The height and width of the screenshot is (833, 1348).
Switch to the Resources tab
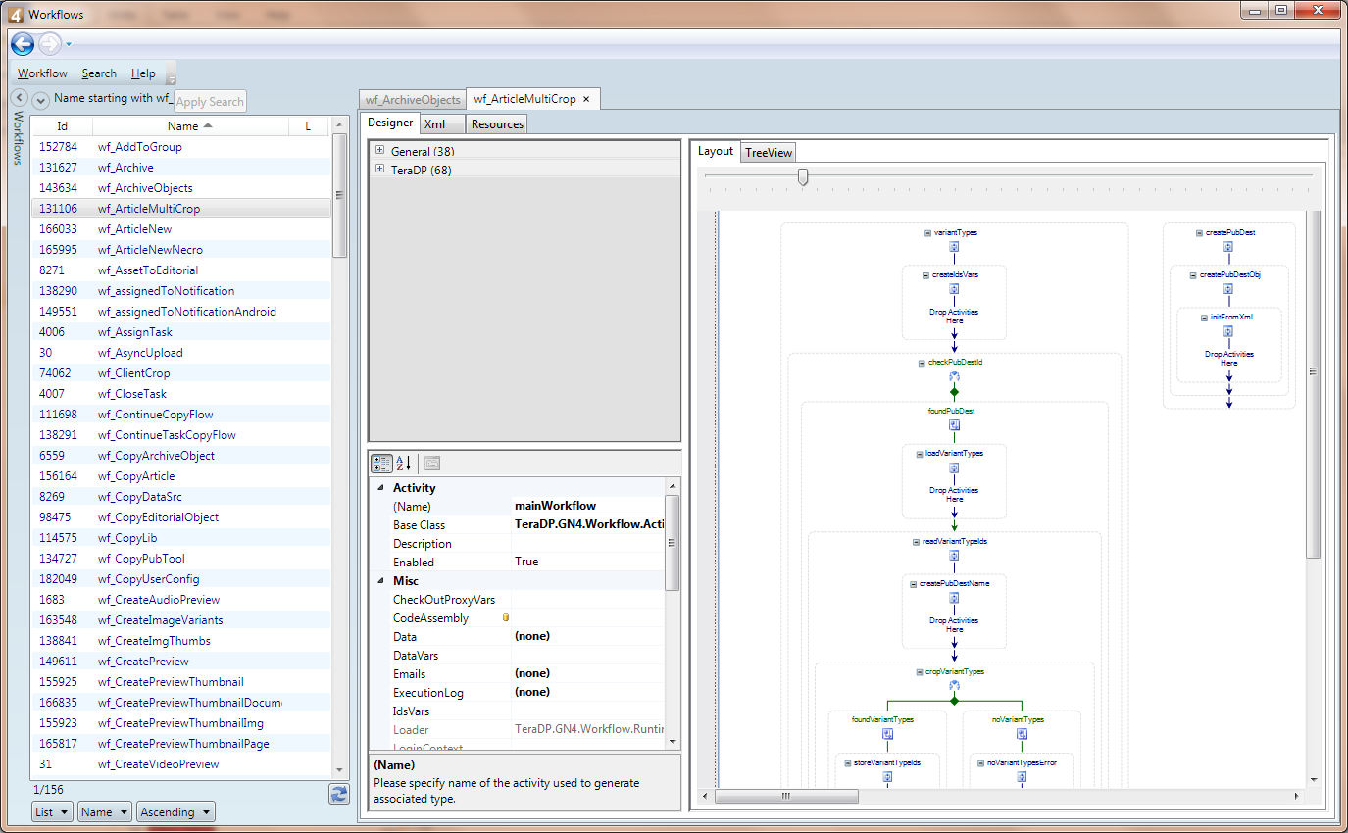[x=497, y=124]
